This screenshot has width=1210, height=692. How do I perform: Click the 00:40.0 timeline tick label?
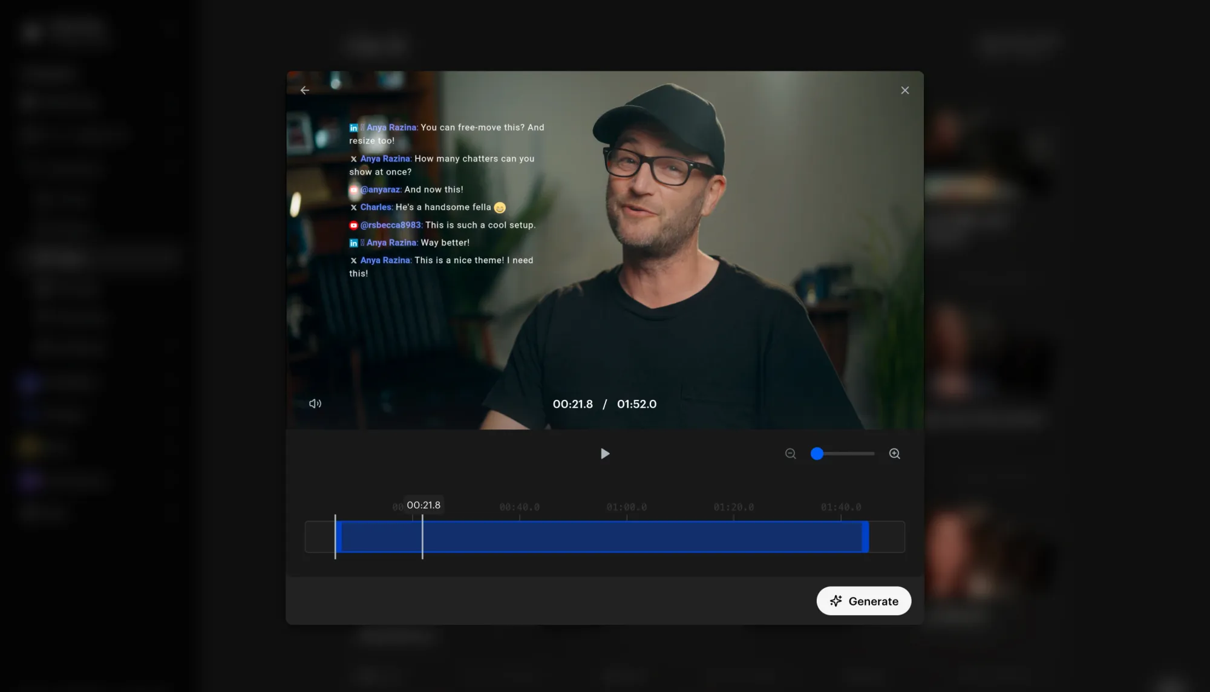(x=519, y=507)
